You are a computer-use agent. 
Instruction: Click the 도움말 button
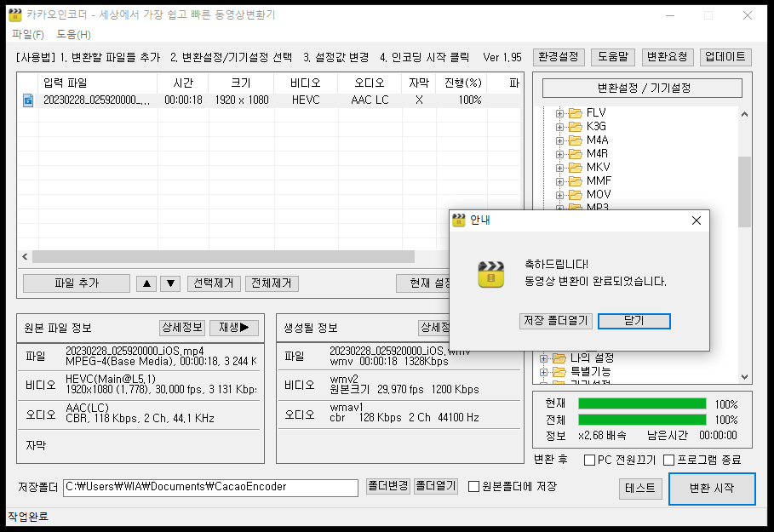pos(612,57)
